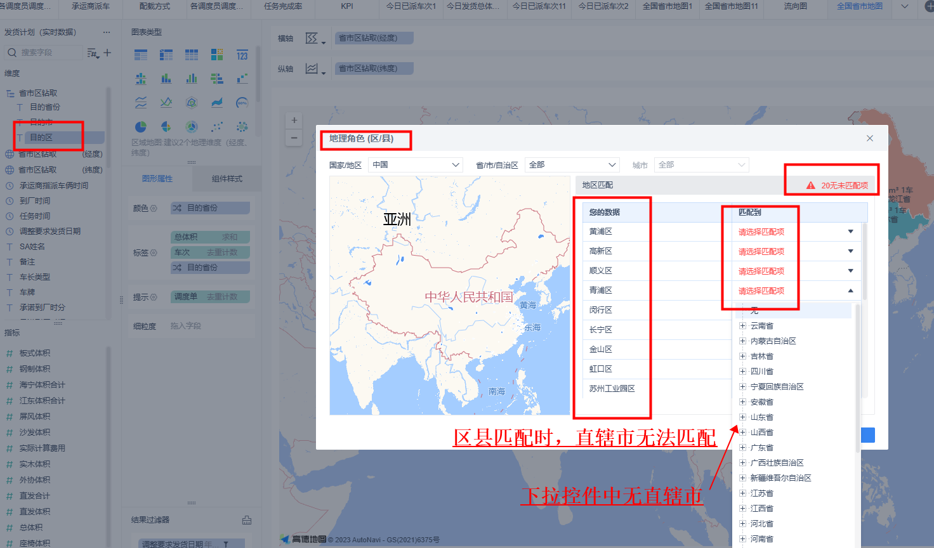Select the rose chart type icon
934x548 pixels.
coord(166,127)
